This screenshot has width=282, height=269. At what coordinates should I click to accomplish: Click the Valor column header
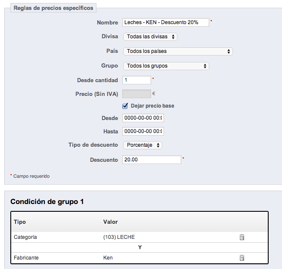point(111,222)
